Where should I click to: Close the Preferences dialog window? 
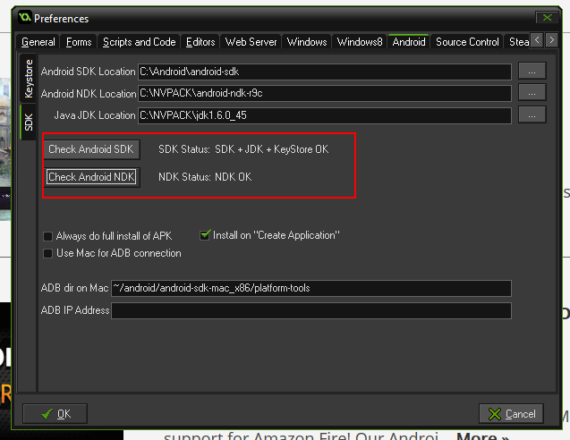[x=547, y=17]
